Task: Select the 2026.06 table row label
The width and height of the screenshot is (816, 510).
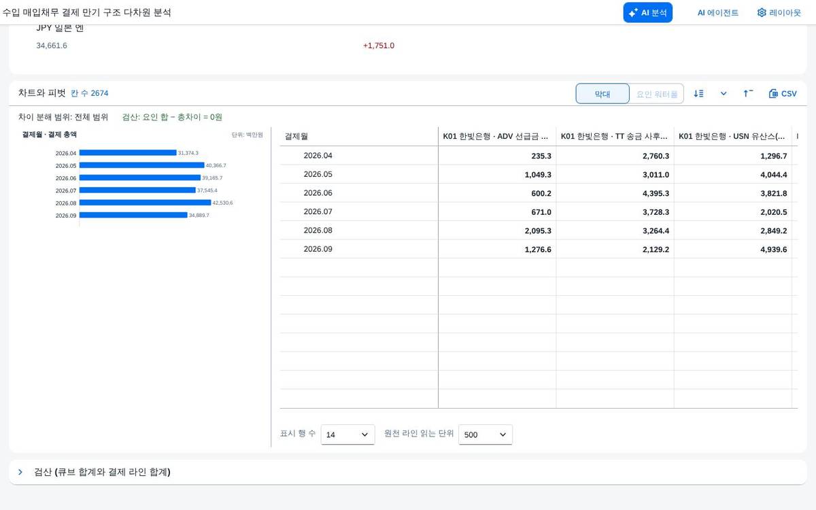Action: [318, 193]
